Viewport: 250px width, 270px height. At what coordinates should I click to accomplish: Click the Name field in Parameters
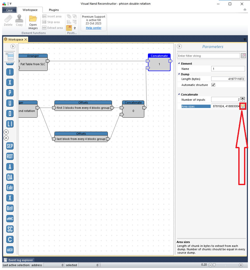228,69
